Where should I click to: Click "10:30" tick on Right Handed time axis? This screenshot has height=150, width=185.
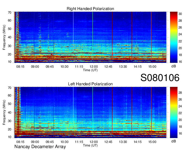coord(64,67)
